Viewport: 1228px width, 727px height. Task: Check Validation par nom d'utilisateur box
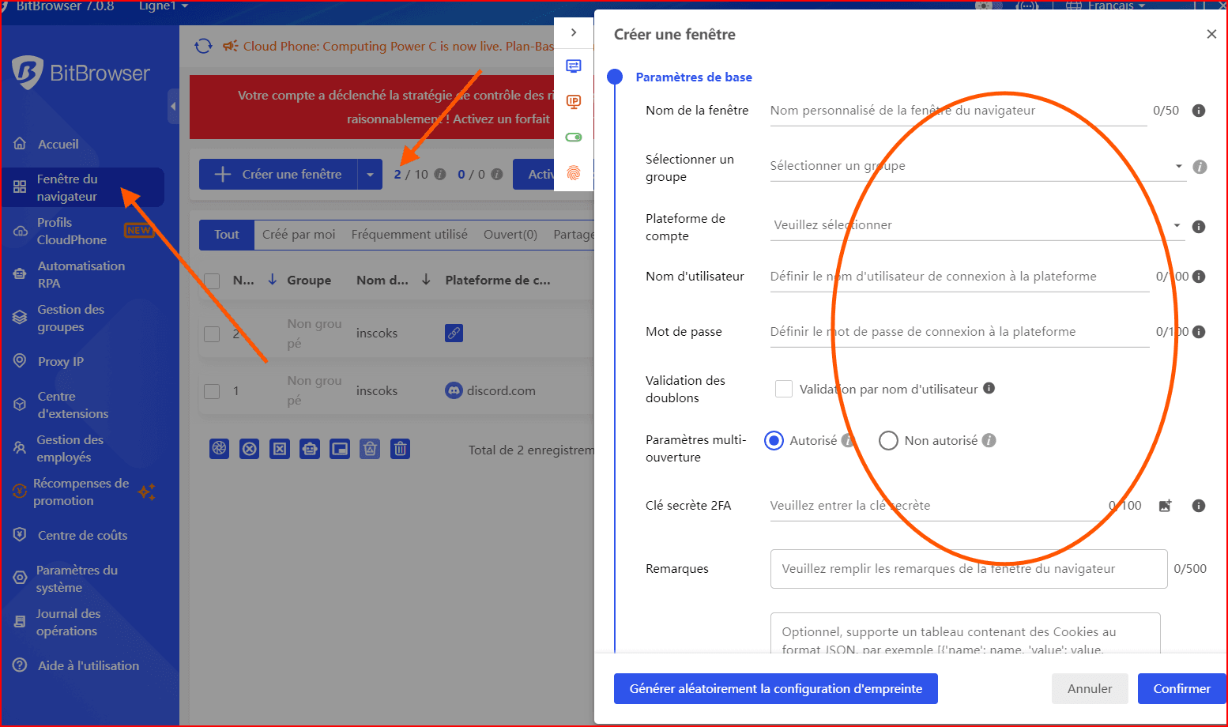(783, 389)
